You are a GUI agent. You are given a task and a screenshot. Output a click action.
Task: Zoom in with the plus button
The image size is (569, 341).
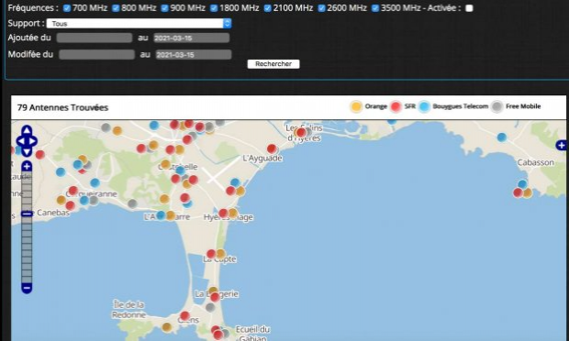coord(27,166)
